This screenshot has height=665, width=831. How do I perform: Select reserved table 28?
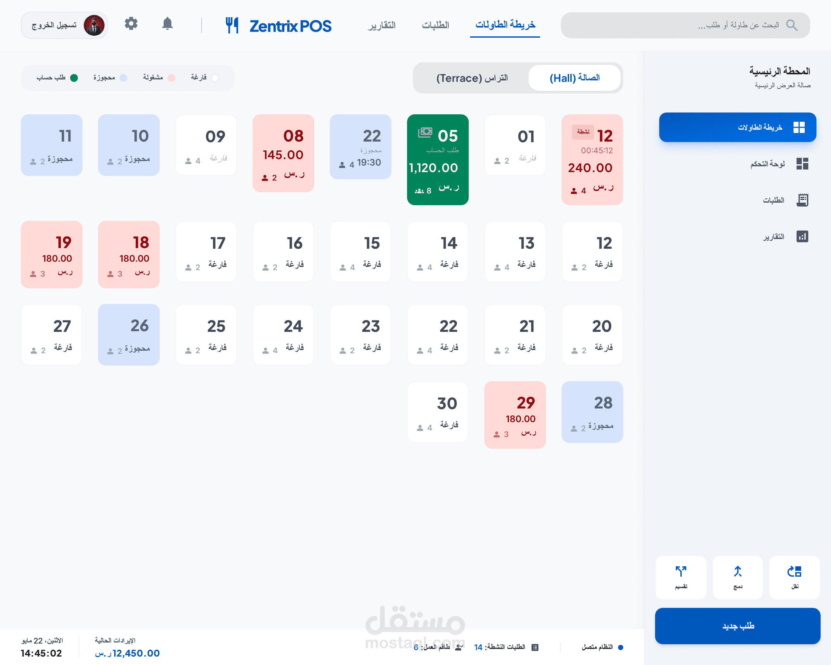coord(592,412)
